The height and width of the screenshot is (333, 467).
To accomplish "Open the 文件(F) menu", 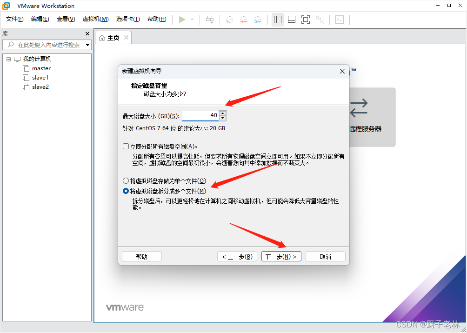I will pyautogui.click(x=14, y=19).
